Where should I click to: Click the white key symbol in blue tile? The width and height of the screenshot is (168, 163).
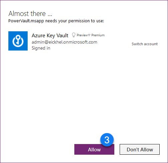18,41
